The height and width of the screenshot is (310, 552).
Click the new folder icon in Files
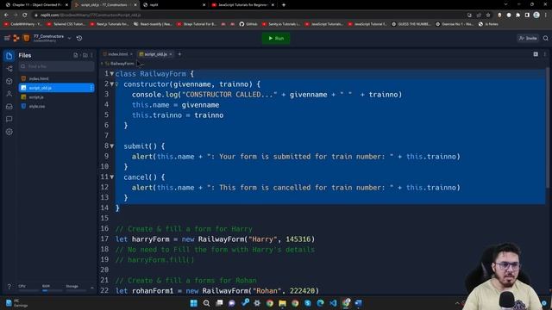coord(85,55)
